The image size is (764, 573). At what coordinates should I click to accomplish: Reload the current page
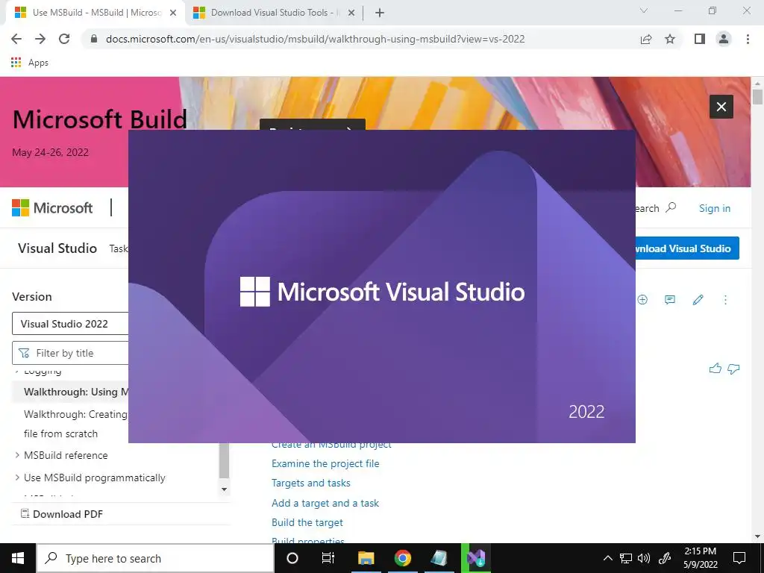(x=64, y=39)
